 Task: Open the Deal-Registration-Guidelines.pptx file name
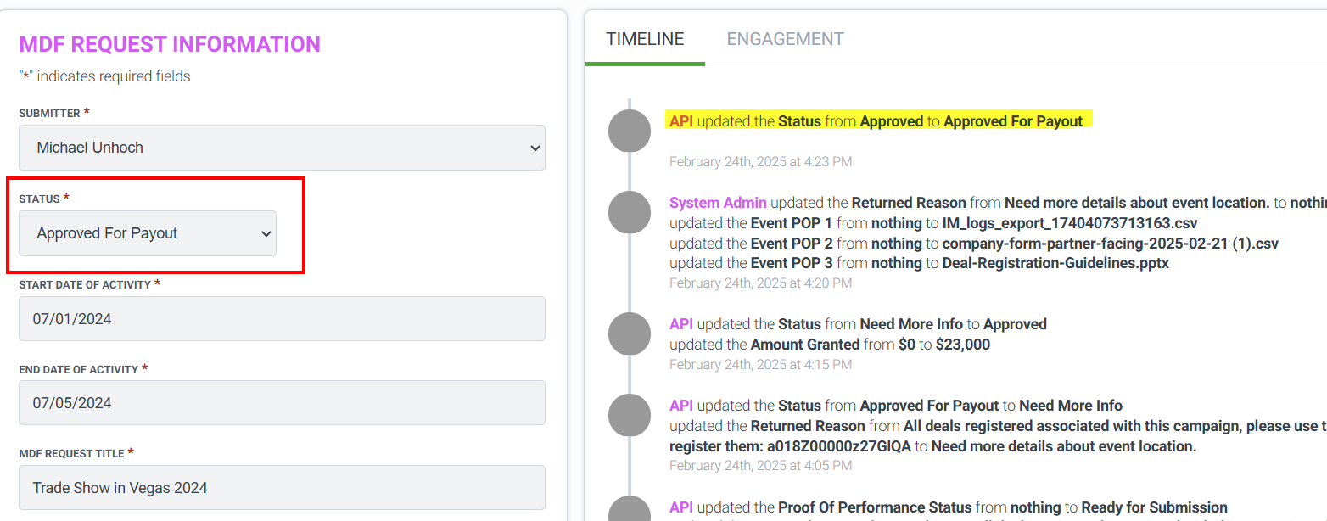pos(1055,263)
